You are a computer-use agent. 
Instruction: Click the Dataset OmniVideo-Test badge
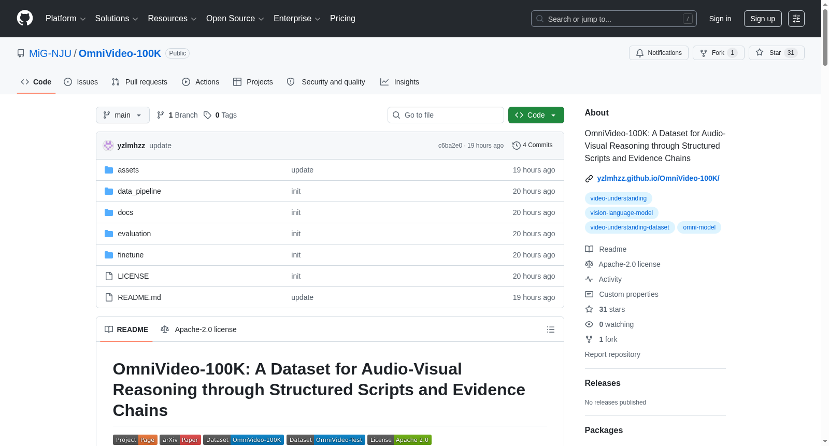click(x=326, y=440)
